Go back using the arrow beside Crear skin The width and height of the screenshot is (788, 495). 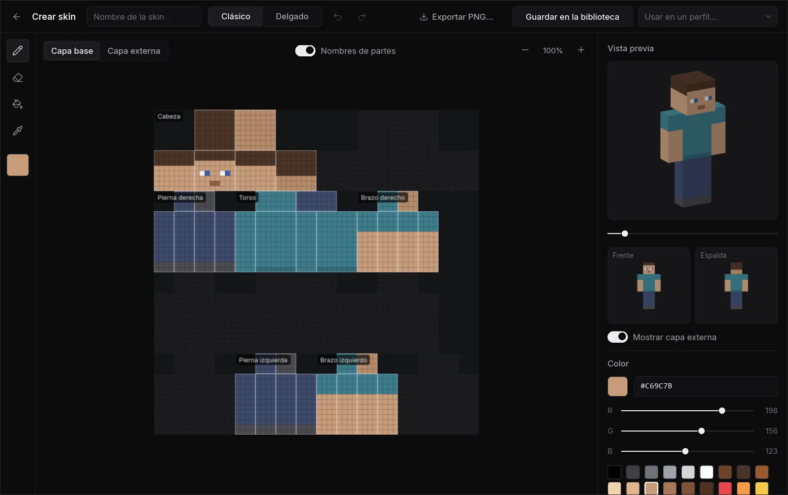pyautogui.click(x=17, y=17)
